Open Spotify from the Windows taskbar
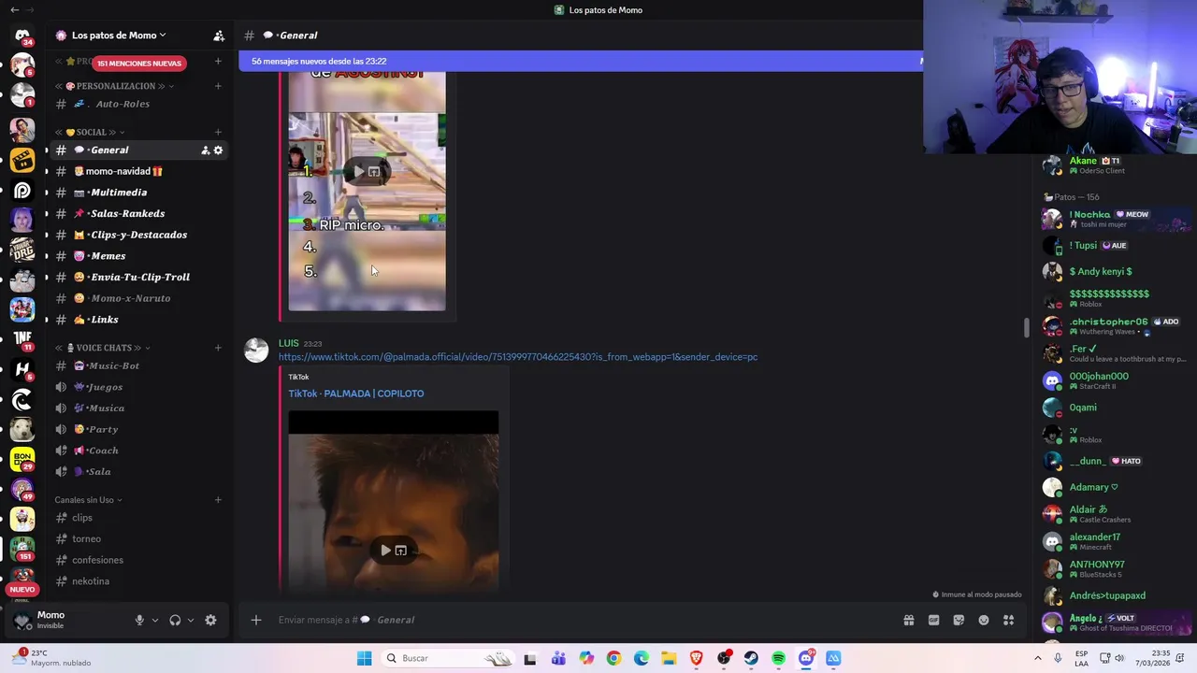Screen dimensions: 1197x673 (x=779, y=658)
